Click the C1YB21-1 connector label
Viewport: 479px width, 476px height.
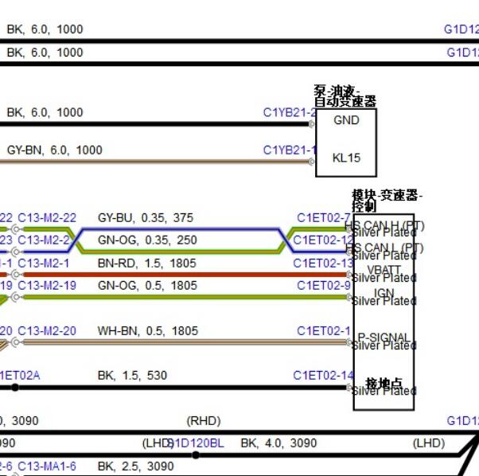coord(290,150)
